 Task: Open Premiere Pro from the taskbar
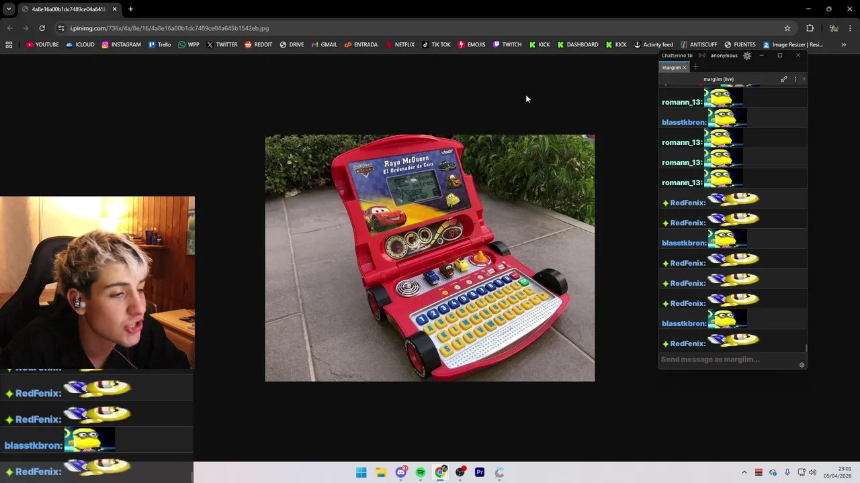click(480, 472)
